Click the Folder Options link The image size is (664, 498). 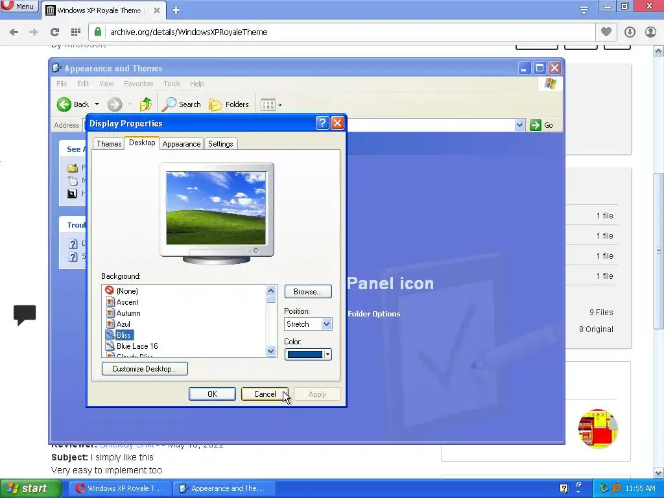tap(374, 314)
